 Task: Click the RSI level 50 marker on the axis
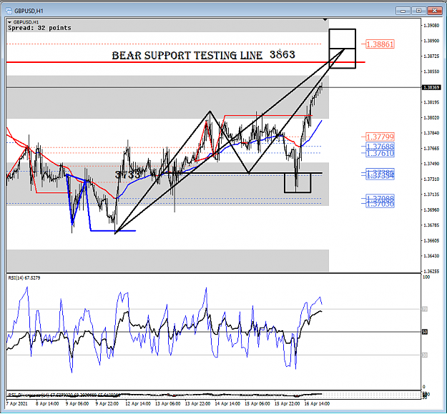425,332
